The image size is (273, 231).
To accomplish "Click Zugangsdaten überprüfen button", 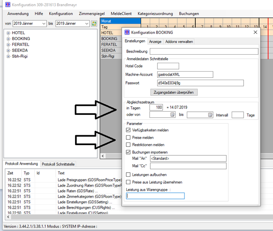I will point(174,93).
